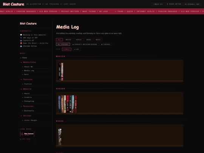
Task: Collapse the Webmistress menu section
Action: click(x=29, y=62)
